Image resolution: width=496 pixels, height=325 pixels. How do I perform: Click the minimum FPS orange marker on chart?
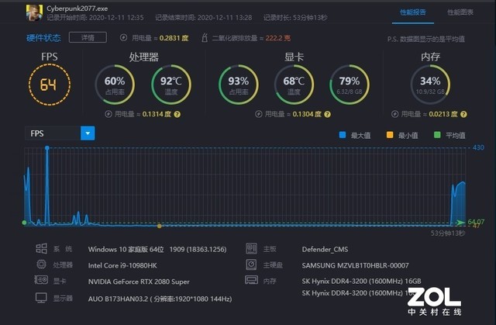point(160,226)
